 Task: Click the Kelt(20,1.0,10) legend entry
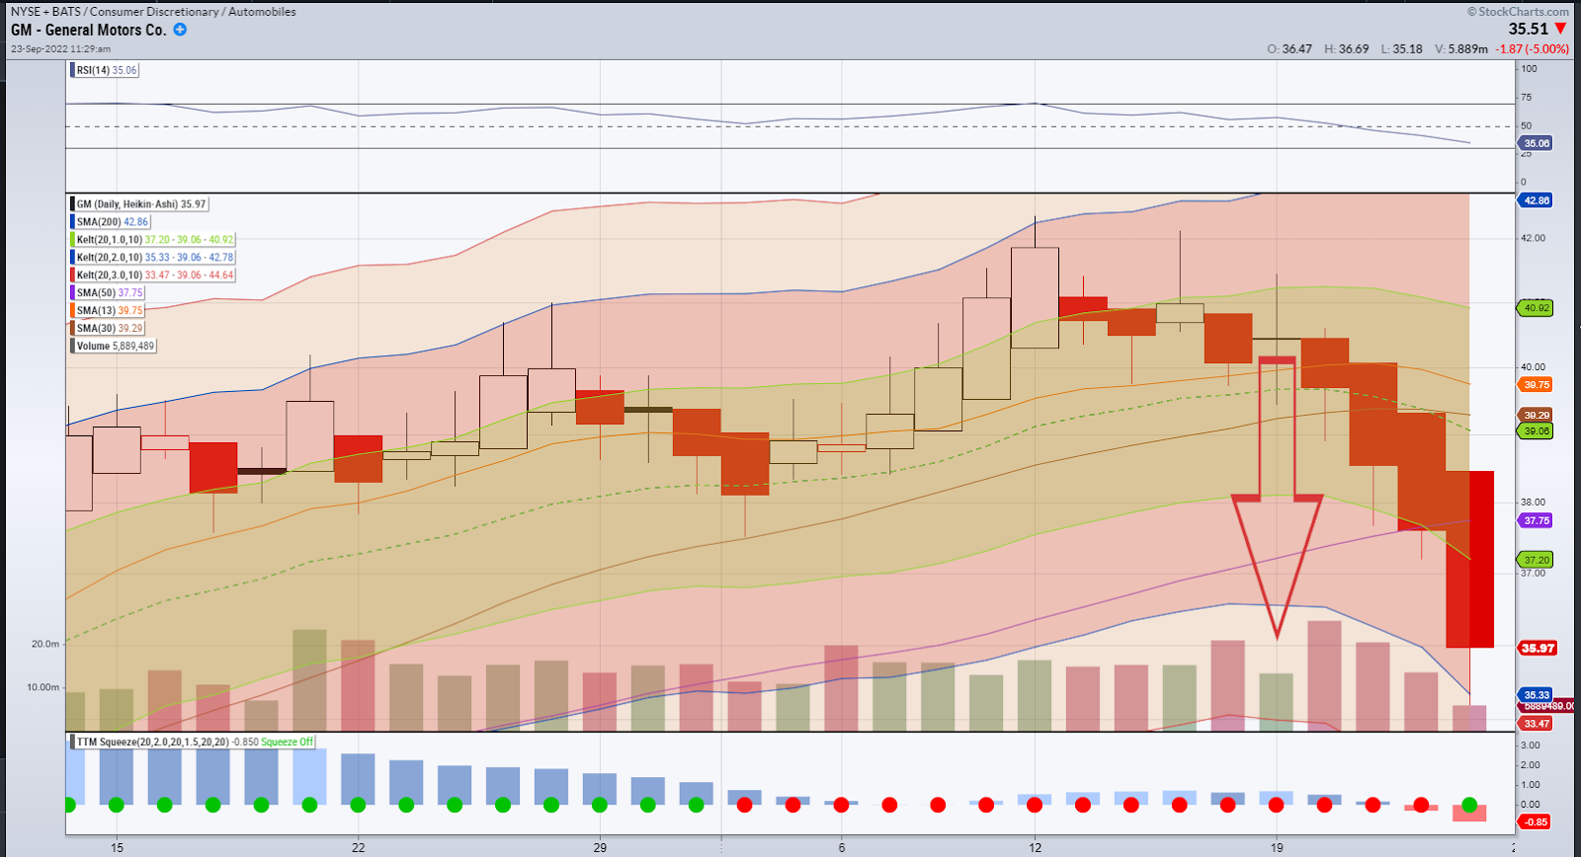pyautogui.click(x=153, y=240)
